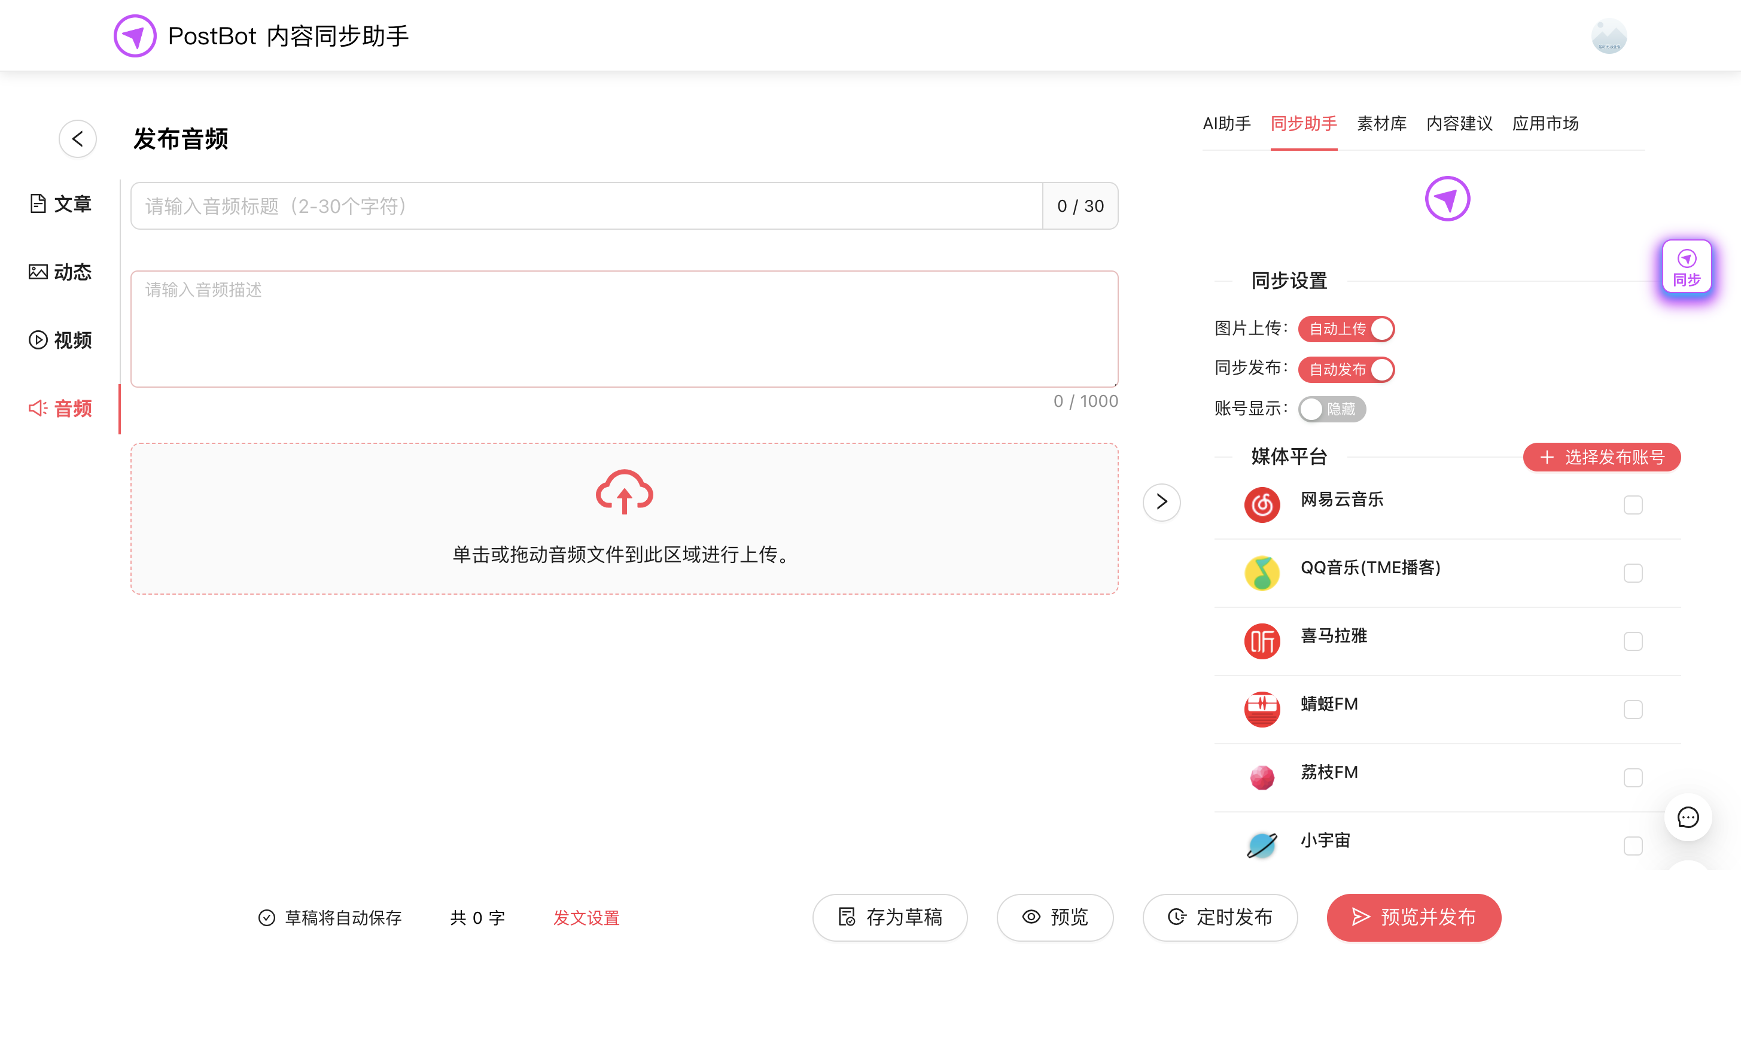Turn off the 自动发布 sync publish switch
This screenshot has width=1741, height=1053.
point(1346,370)
